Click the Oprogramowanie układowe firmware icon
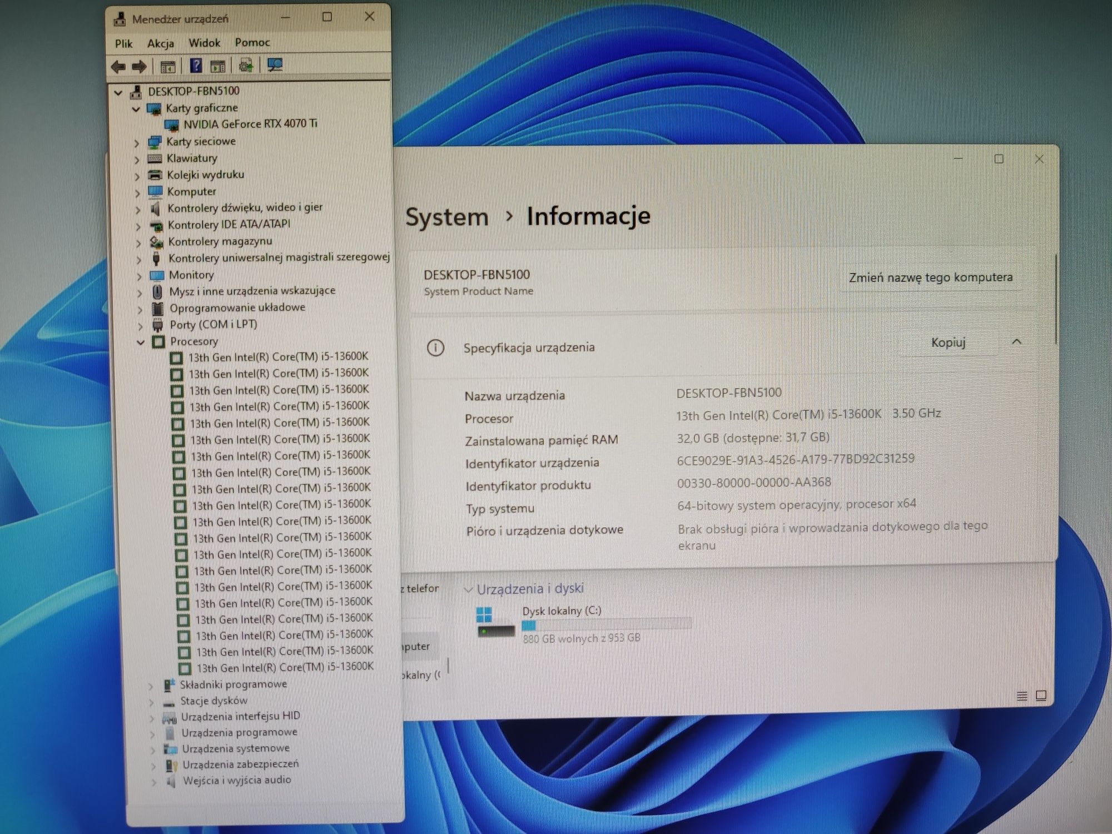 158,308
